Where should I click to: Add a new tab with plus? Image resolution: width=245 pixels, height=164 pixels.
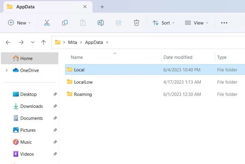[x=102, y=7]
